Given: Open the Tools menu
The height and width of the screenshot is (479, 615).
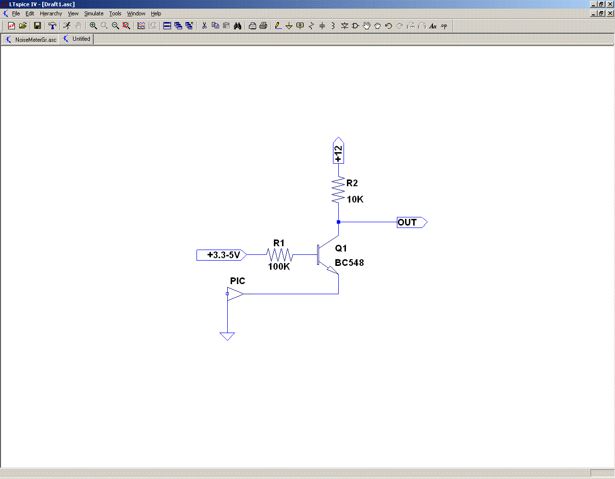Looking at the screenshot, I should (115, 13).
